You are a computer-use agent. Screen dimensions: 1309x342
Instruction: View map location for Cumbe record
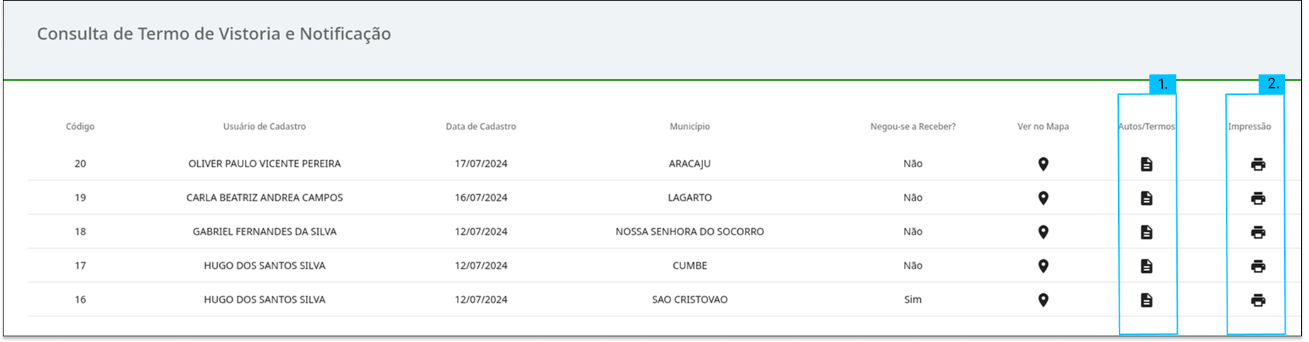(x=1043, y=266)
